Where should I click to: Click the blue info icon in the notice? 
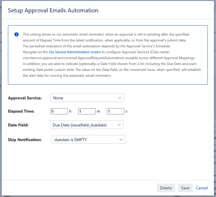click(x=16, y=34)
